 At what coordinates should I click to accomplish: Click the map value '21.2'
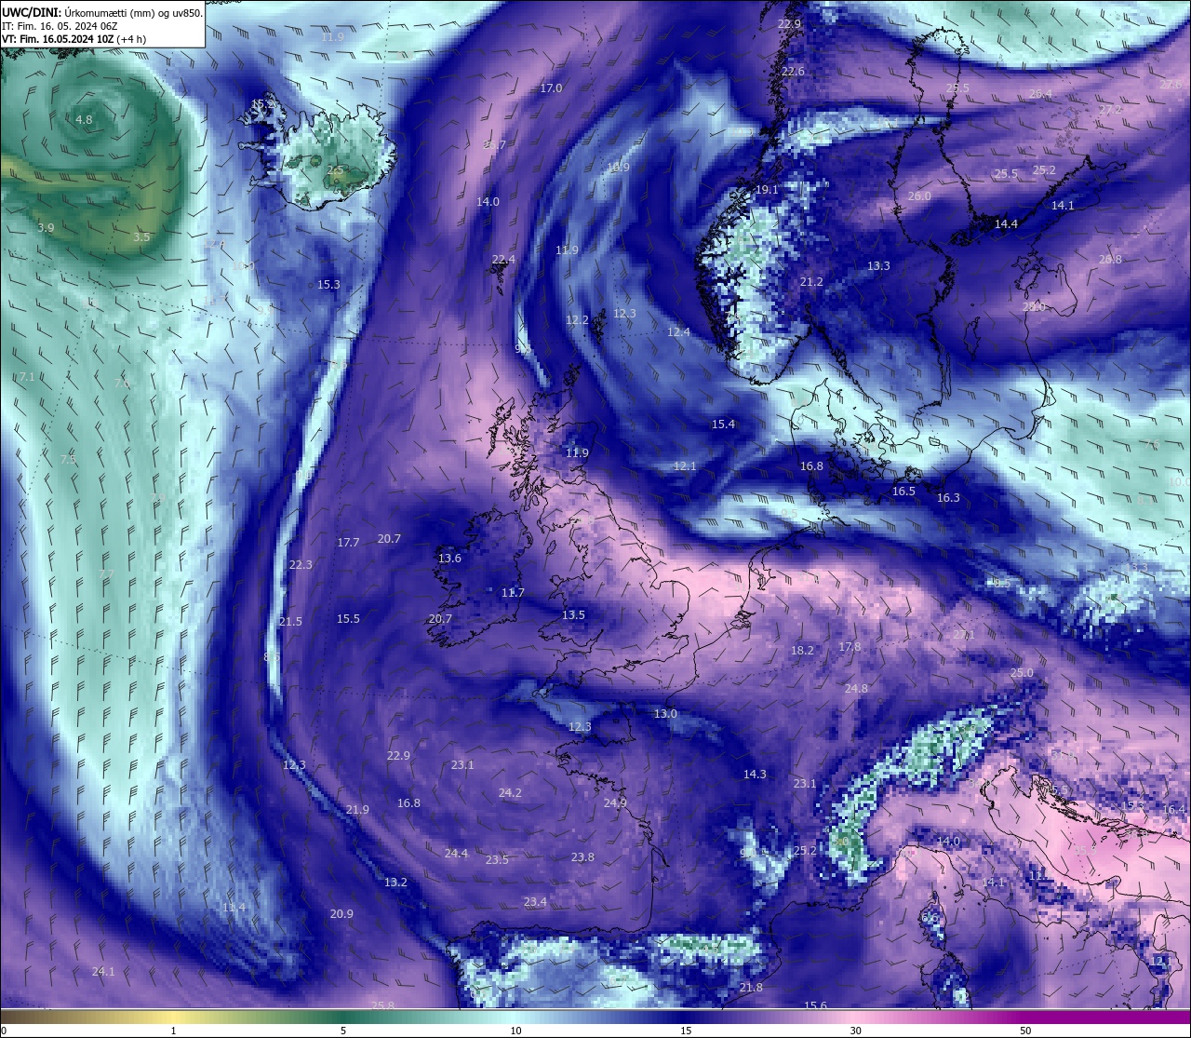click(x=811, y=281)
